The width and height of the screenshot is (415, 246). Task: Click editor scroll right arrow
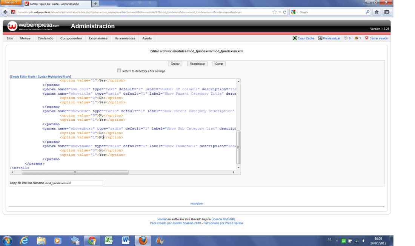(x=234, y=172)
